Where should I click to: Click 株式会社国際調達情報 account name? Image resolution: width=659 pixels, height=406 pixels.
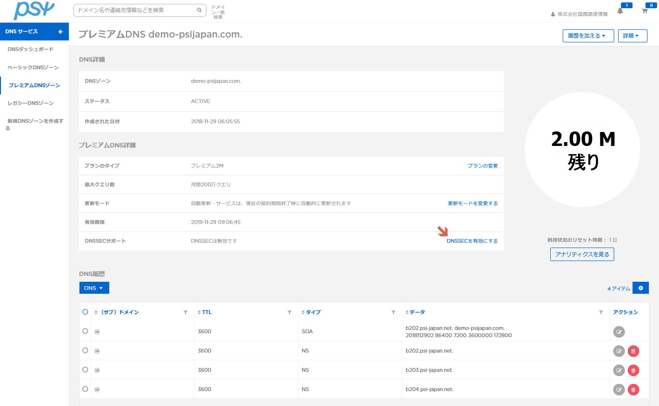tap(582, 14)
